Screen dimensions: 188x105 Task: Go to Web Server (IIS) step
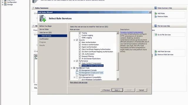pyautogui.click(x=46, y=32)
